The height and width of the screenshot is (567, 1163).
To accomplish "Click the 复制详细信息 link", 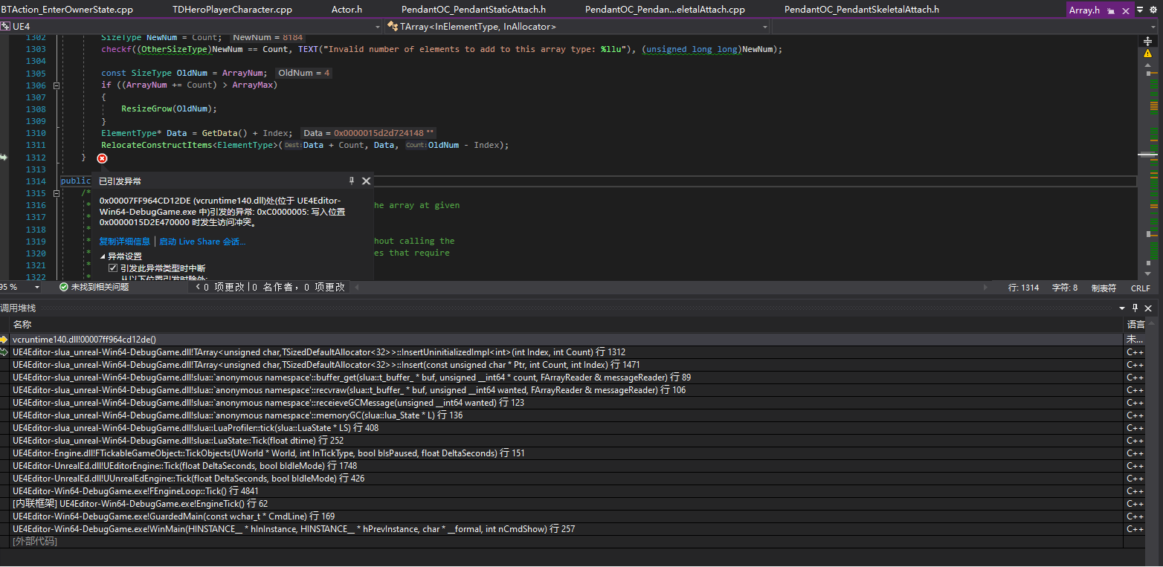I will tap(123, 241).
